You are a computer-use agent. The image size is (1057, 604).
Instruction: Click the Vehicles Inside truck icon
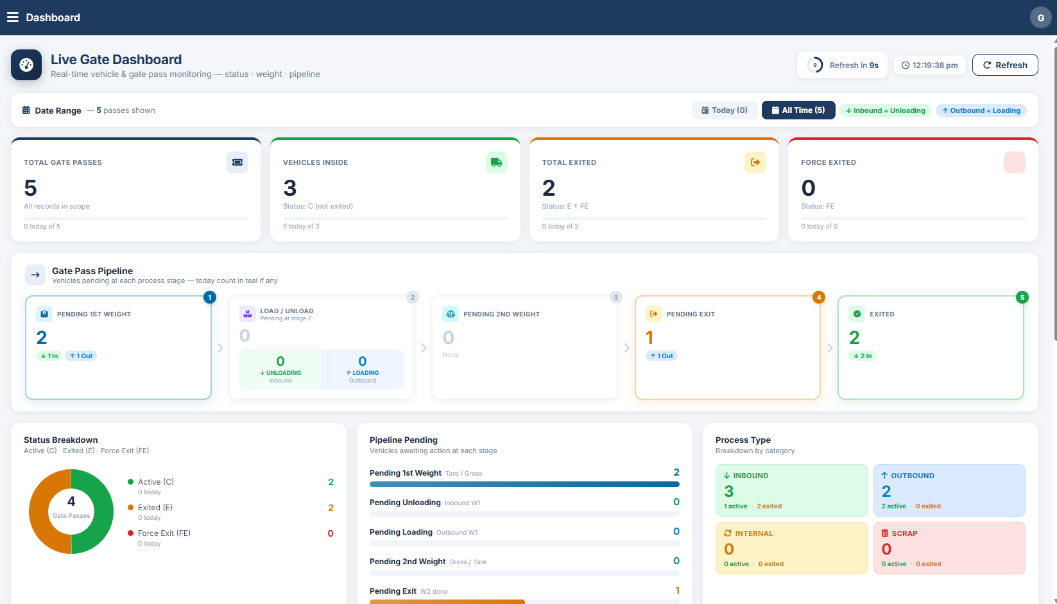click(x=497, y=162)
